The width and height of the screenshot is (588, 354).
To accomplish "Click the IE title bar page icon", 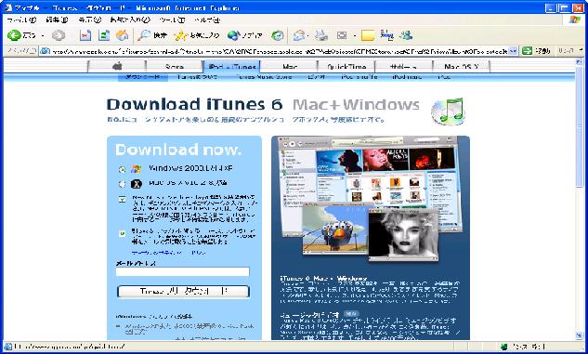I will point(7,7).
